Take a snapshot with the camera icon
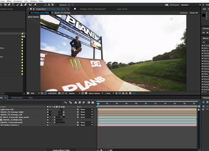 (60, 93)
